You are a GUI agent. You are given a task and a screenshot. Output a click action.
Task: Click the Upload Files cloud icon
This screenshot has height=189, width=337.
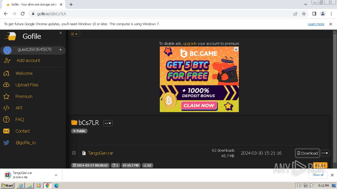6,85
